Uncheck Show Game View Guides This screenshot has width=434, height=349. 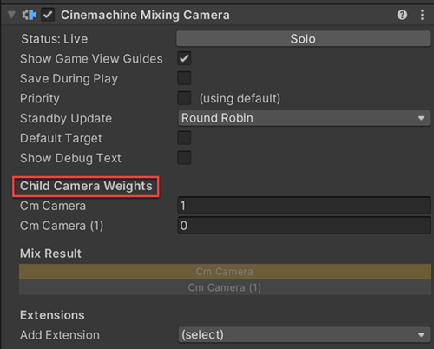(184, 58)
